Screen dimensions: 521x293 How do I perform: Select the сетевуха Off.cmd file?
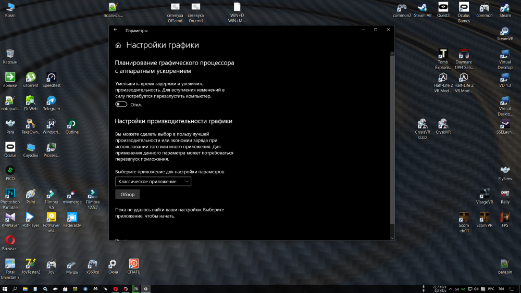tap(175, 12)
